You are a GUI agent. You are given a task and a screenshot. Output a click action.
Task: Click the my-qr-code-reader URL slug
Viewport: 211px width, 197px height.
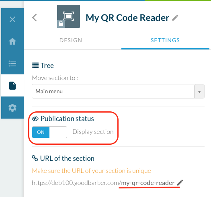pos(148,183)
